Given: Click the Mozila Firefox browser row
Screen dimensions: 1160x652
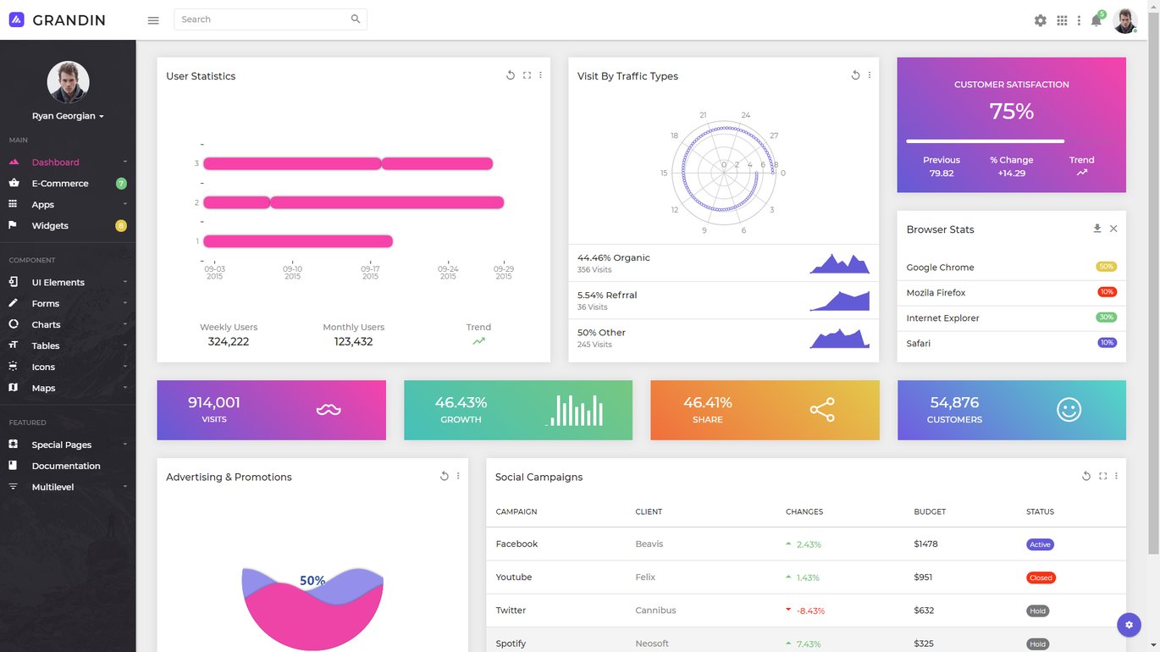Looking at the screenshot, I should [x=1012, y=293].
